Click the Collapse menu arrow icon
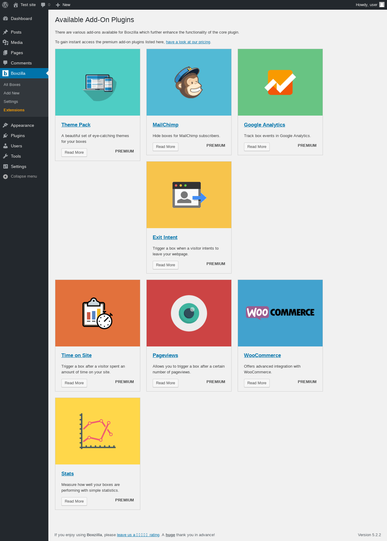Screen dimensions: 387x541 (5, 176)
